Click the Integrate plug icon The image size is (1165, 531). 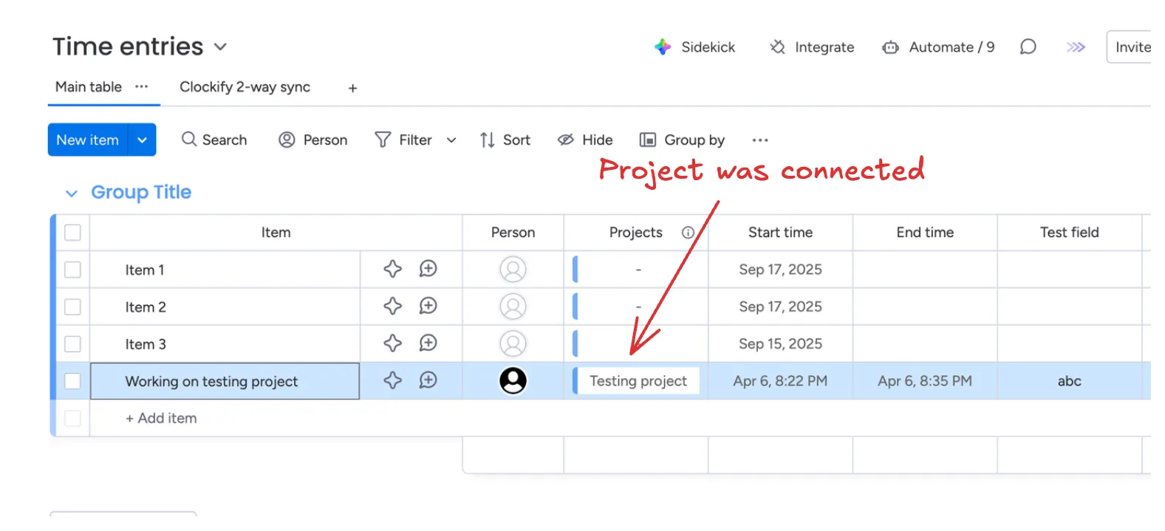coord(777,47)
